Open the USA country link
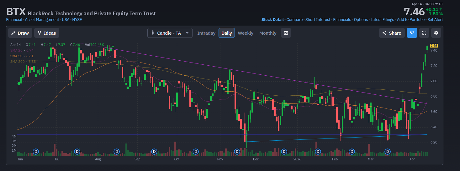 (x=66, y=19)
